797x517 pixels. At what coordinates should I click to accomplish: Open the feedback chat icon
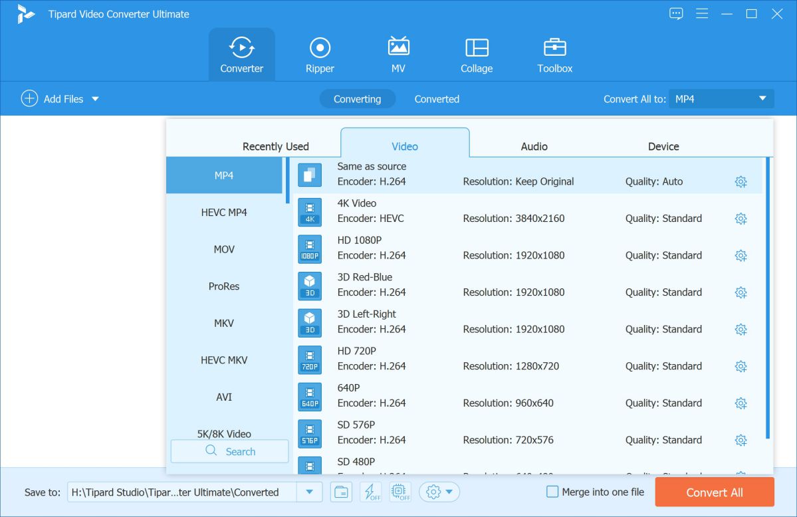[x=676, y=14]
